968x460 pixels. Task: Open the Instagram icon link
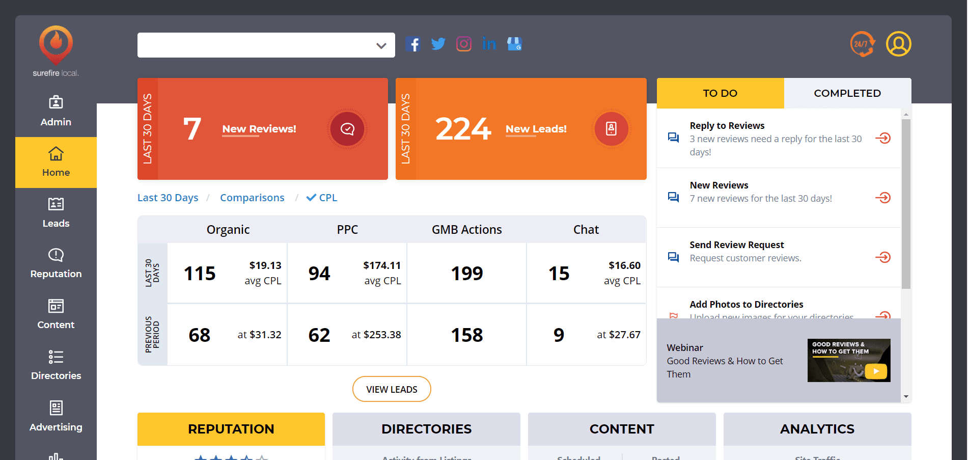(x=463, y=44)
